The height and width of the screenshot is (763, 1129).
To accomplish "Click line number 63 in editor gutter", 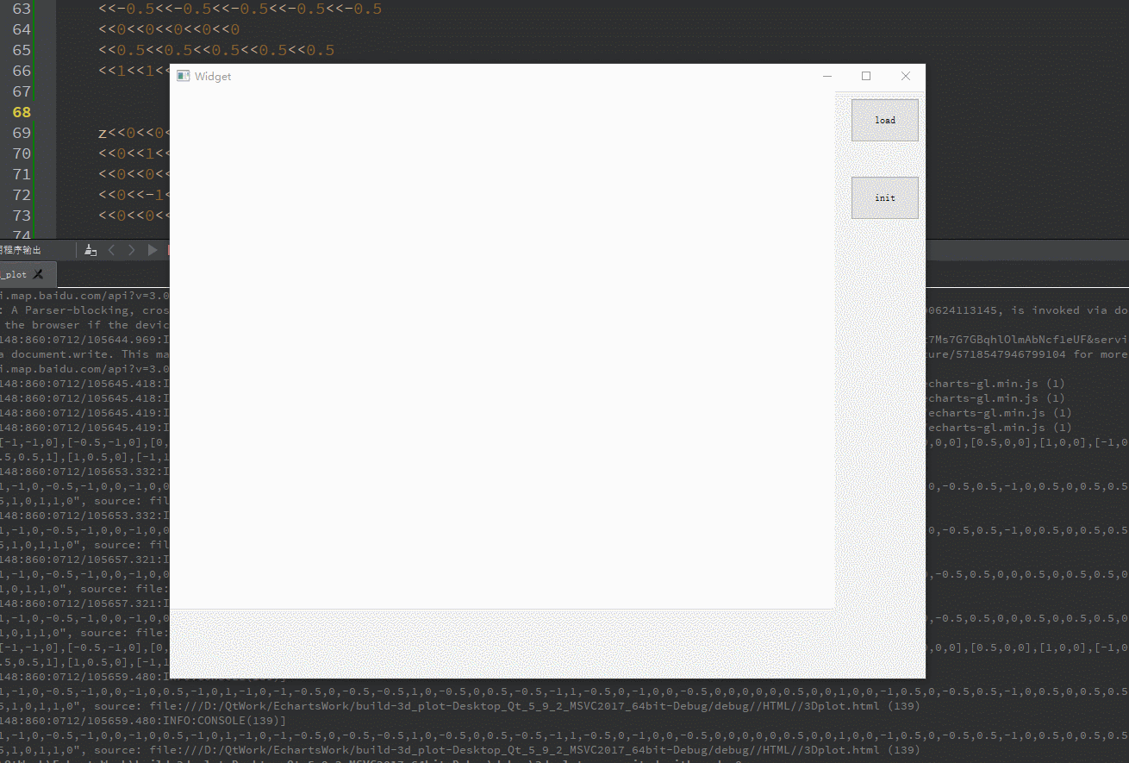I will 22,9.
